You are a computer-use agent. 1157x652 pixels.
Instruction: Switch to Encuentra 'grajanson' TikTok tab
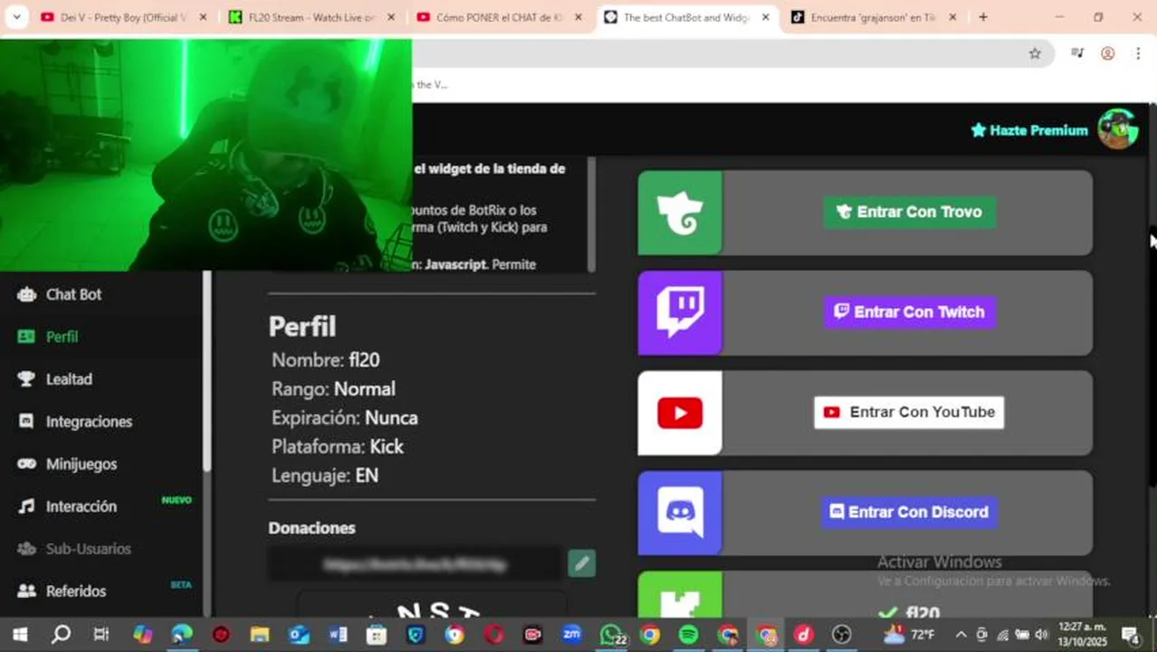point(874,17)
